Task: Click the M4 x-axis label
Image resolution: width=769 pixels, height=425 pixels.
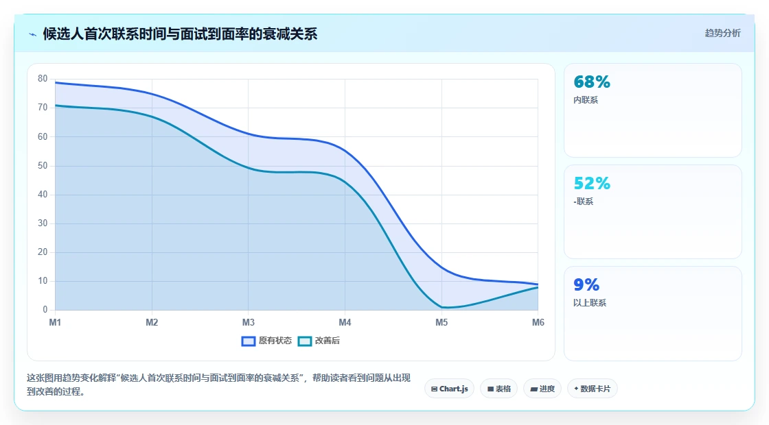Action: [345, 322]
